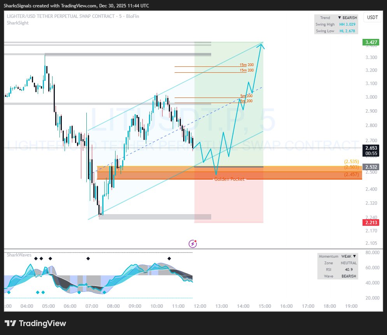Click the purple lightning event icon

pos(193,244)
